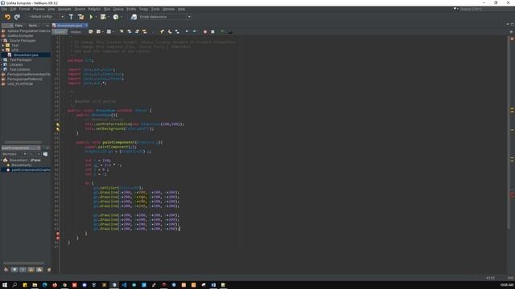Open the Debug menu

point(118,9)
